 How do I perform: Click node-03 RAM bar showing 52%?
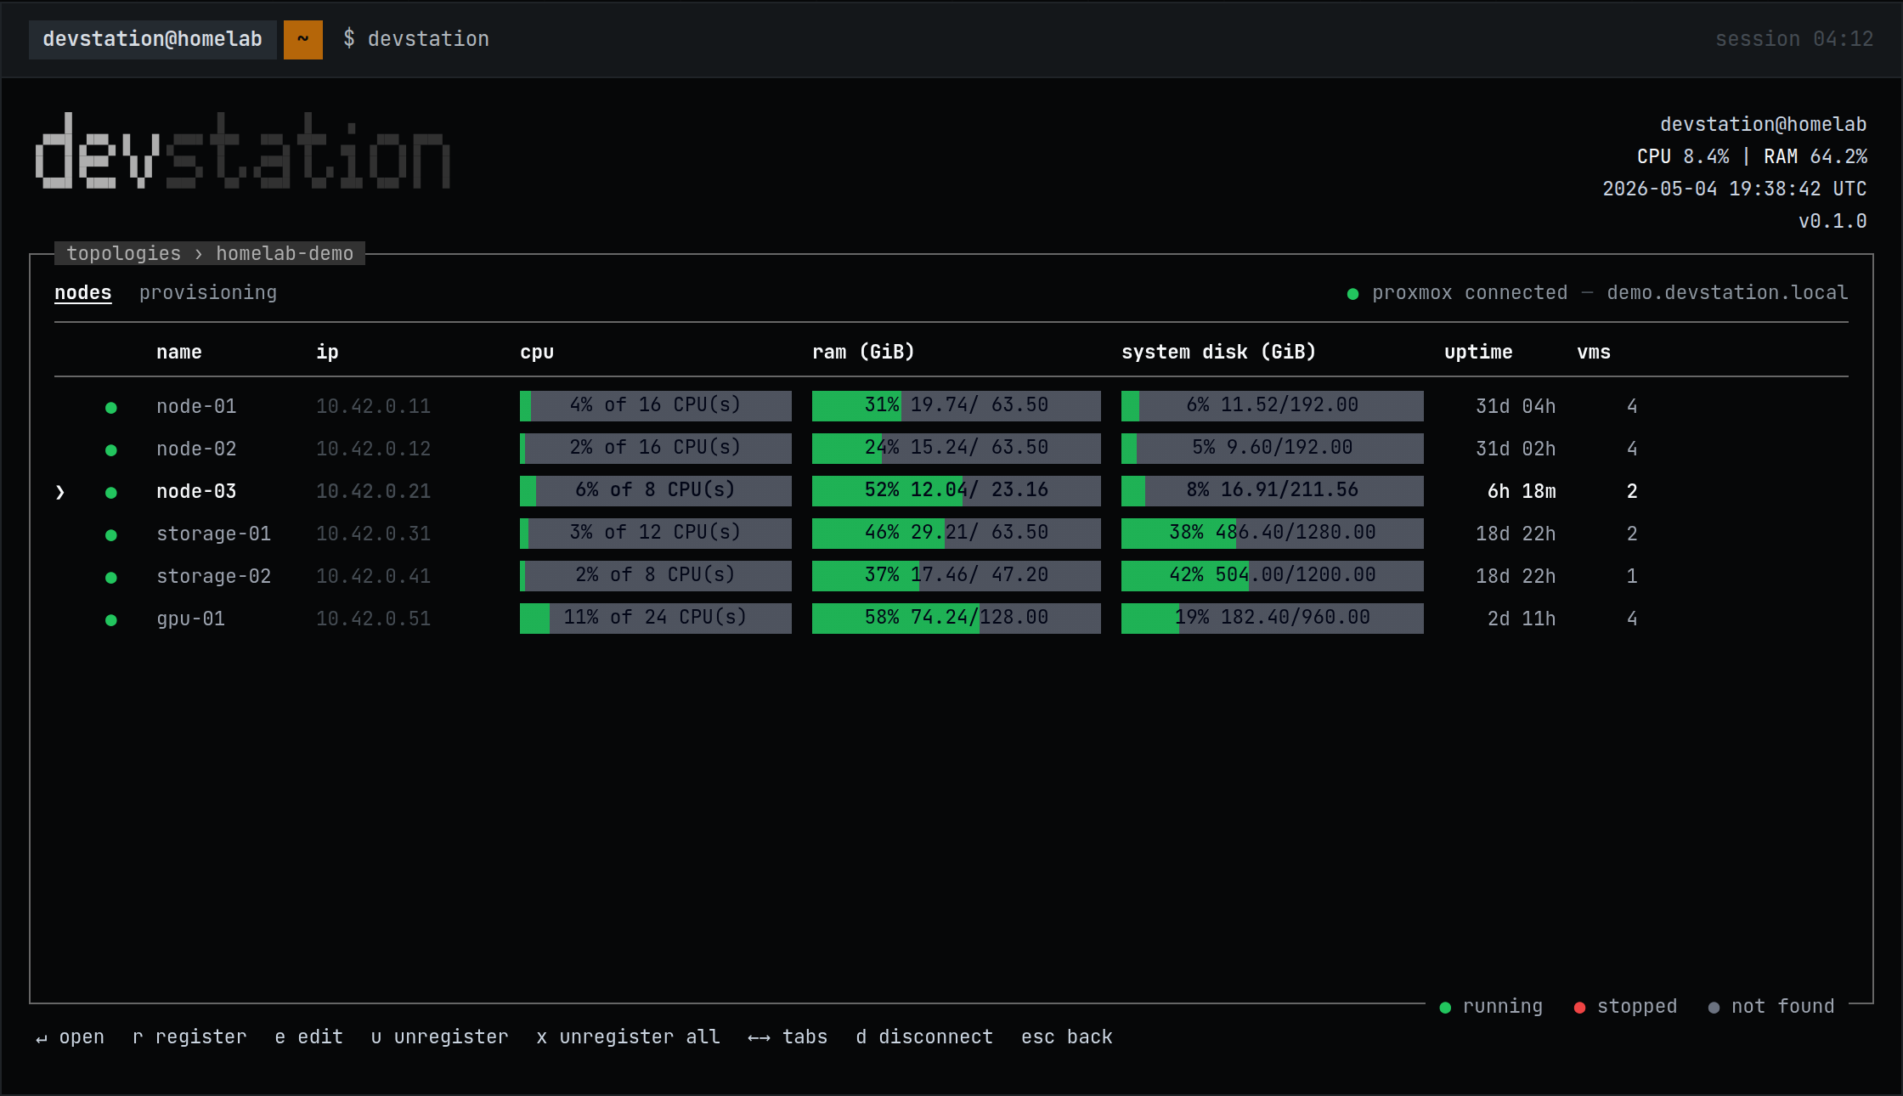point(957,491)
